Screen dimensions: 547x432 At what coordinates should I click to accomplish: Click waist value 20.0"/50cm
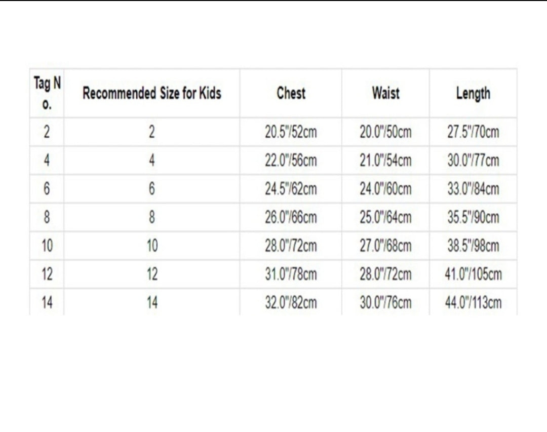click(x=385, y=132)
